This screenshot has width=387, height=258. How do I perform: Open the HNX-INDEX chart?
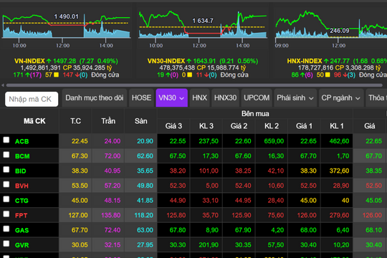(330, 27)
